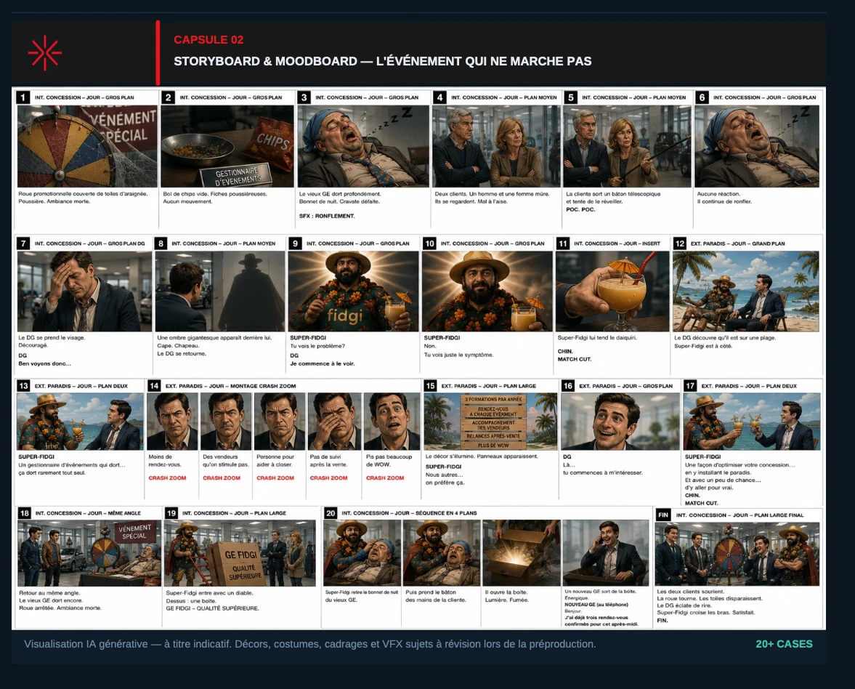Image resolution: width=855 pixels, height=689 pixels.
Task: Click number badge 7
Action: (x=23, y=243)
